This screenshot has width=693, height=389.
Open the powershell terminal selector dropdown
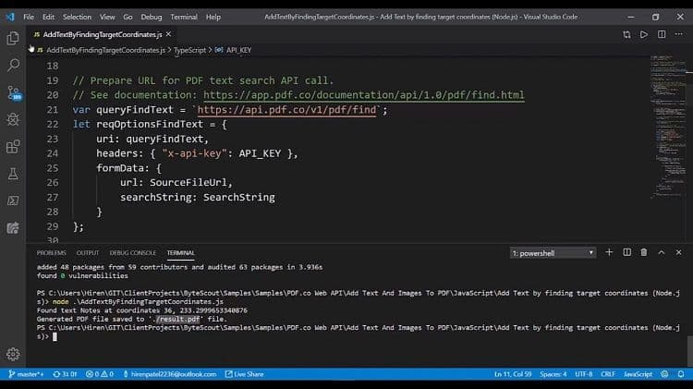click(x=553, y=252)
